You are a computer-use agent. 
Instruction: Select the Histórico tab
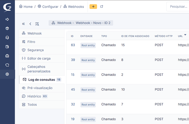coord(34,96)
